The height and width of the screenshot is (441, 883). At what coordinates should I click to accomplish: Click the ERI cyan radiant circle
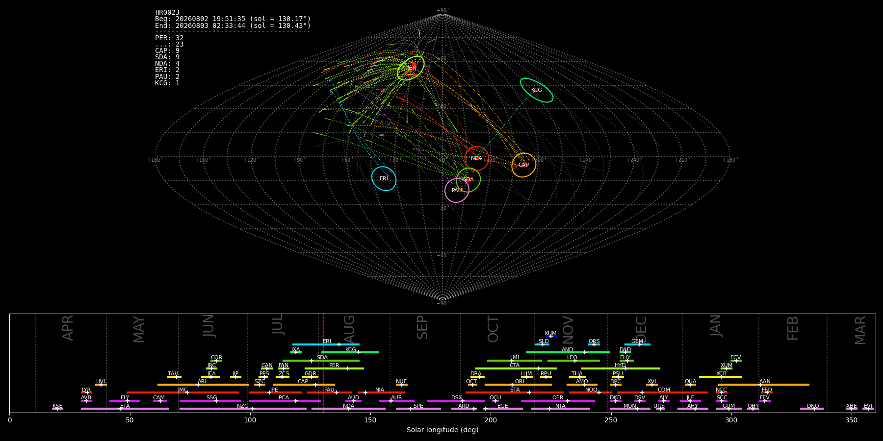[384, 179]
